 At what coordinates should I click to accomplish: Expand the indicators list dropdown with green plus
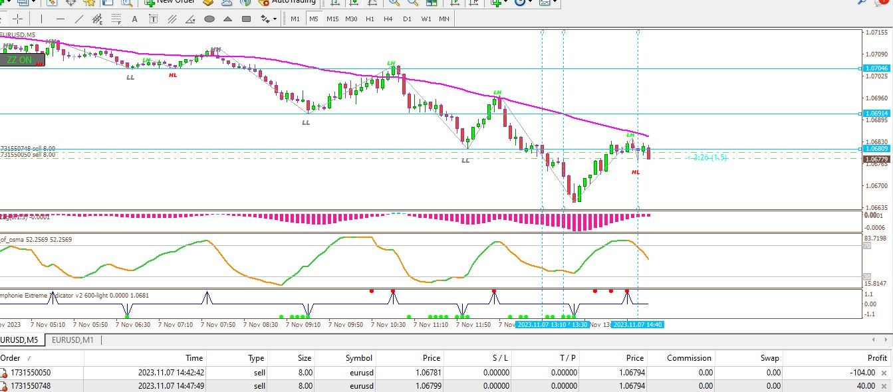506,2
